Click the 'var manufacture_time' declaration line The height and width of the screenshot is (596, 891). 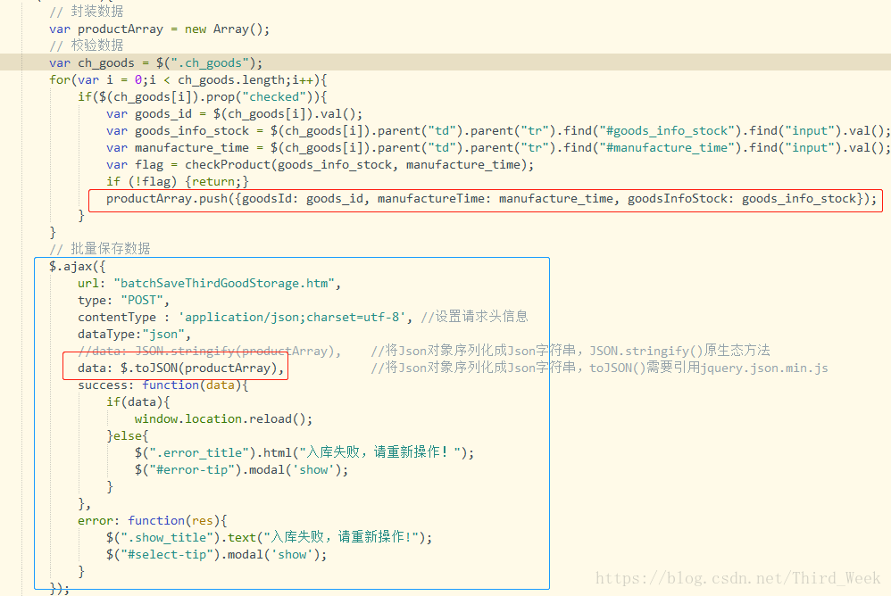click(x=498, y=147)
